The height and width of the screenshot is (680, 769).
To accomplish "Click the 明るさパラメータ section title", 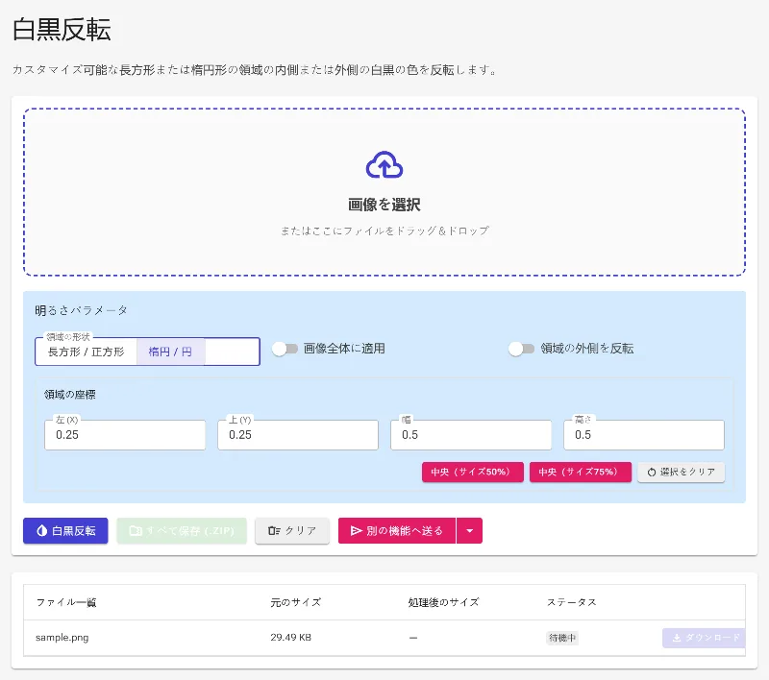I will coord(82,310).
